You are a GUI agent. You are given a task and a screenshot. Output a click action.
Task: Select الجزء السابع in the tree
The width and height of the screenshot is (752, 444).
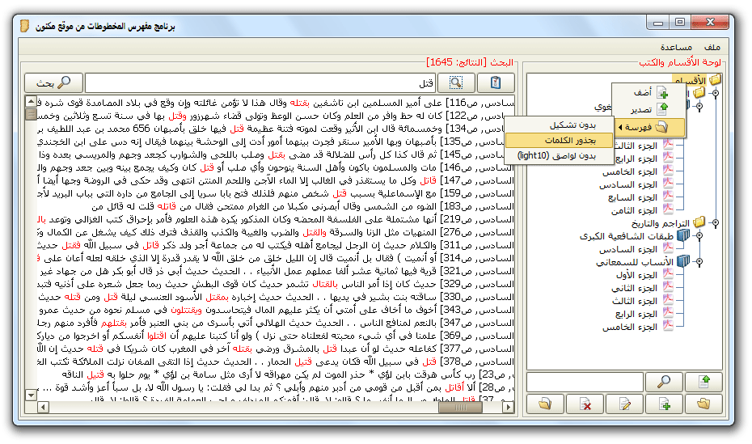[x=632, y=197]
